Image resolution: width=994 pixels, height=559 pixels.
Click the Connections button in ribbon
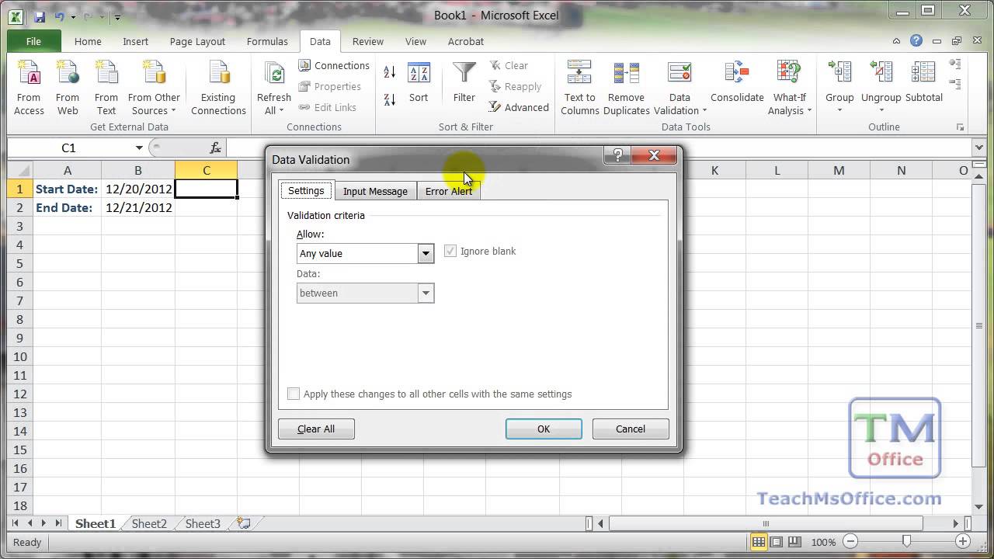click(334, 66)
